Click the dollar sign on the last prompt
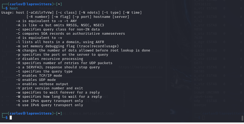The height and width of the screenshot is (124, 244). point(7,118)
